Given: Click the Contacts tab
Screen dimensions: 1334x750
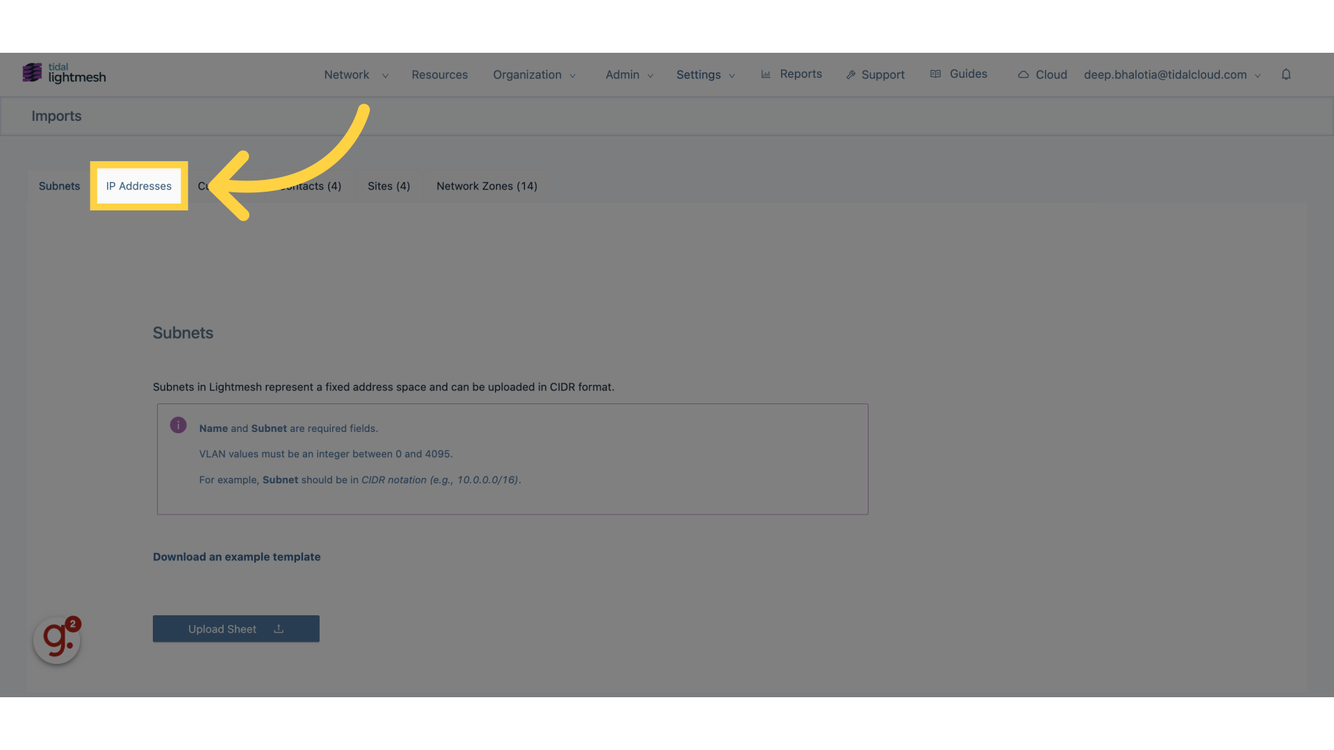Looking at the screenshot, I should [310, 187].
